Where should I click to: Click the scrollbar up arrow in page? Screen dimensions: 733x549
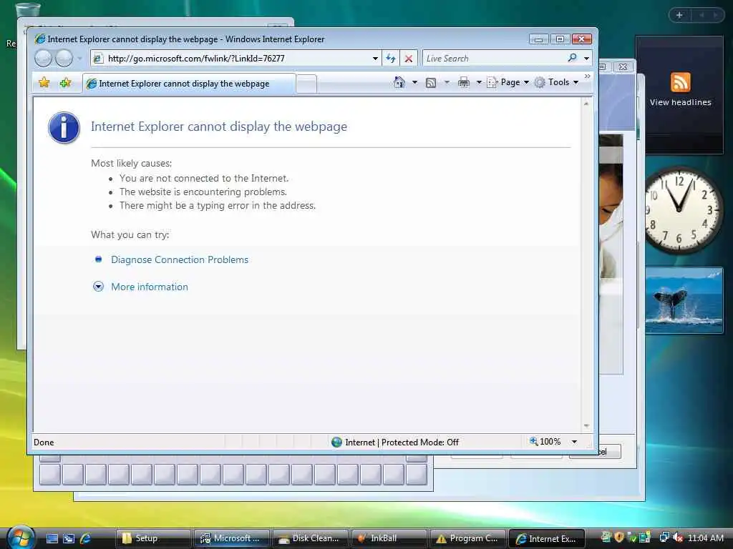coord(586,104)
